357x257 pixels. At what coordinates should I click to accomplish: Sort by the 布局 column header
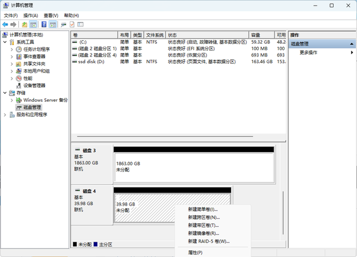coord(124,35)
